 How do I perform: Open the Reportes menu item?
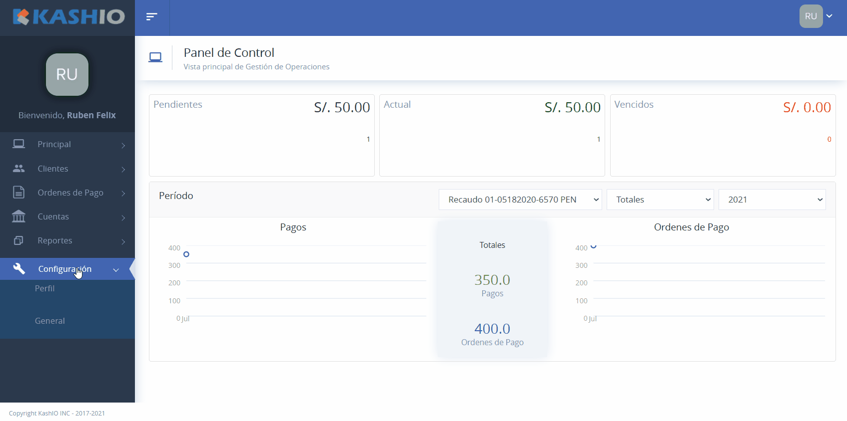point(55,240)
